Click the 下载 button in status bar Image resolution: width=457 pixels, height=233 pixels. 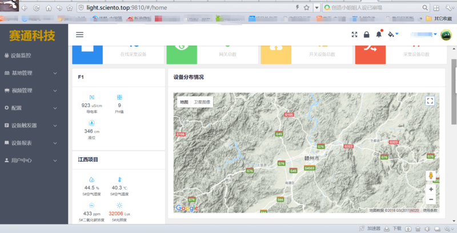click(x=393, y=228)
